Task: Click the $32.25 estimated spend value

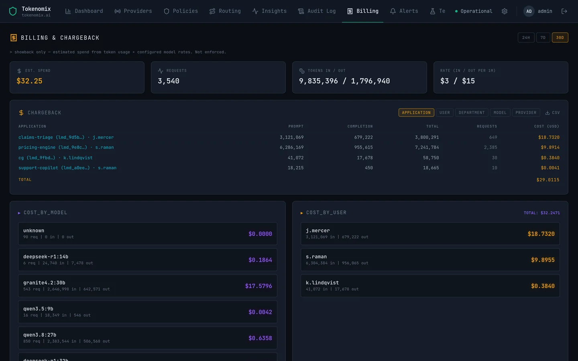Action: click(29, 81)
